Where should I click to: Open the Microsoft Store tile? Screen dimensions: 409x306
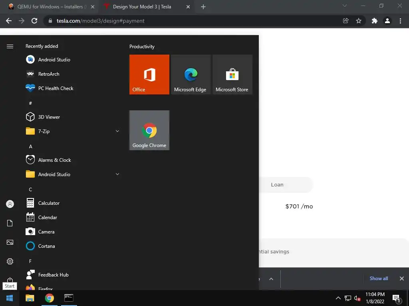pyautogui.click(x=232, y=75)
